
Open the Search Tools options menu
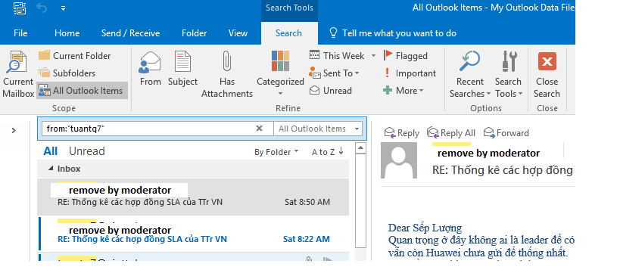point(509,74)
